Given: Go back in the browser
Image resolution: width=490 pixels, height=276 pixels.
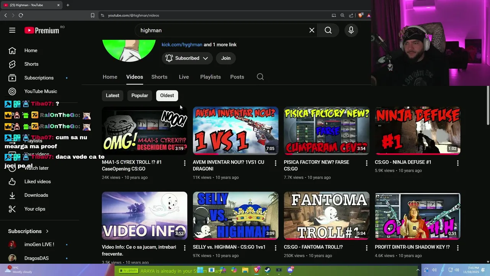Looking at the screenshot, I should (5, 15).
